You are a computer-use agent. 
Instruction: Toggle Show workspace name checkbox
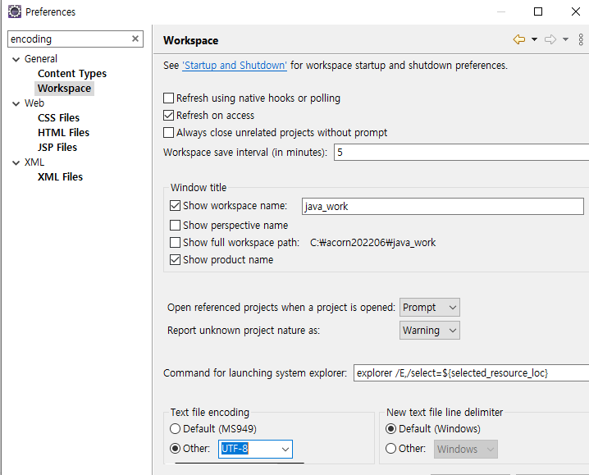tap(175, 206)
